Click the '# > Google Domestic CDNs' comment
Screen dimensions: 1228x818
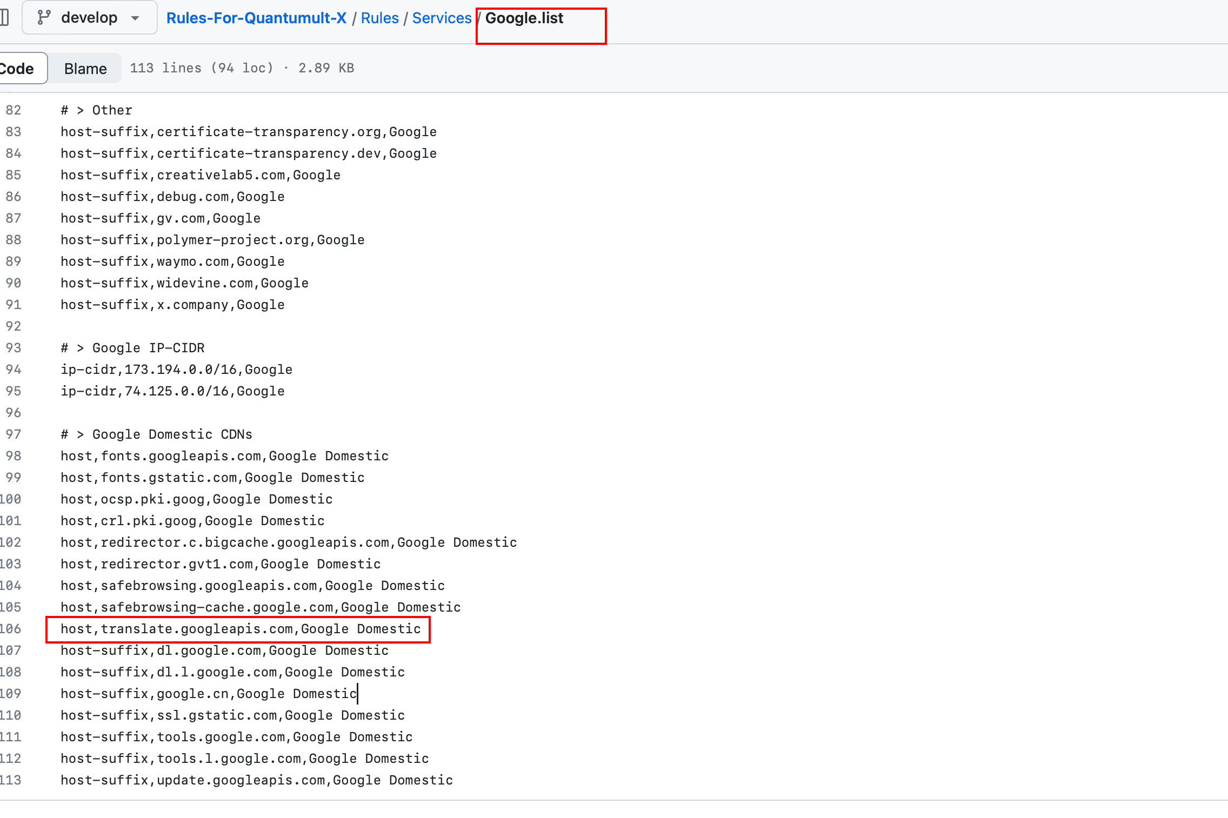pyautogui.click(x=156, y=434)
